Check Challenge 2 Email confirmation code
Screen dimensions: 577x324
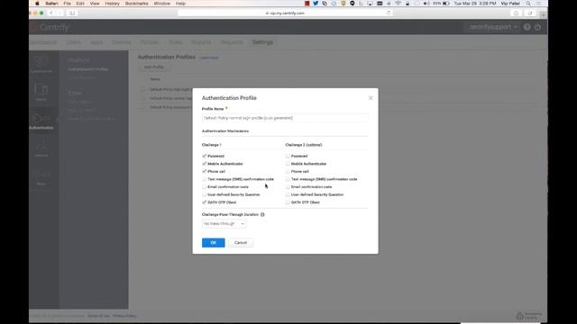coord(288,187)
